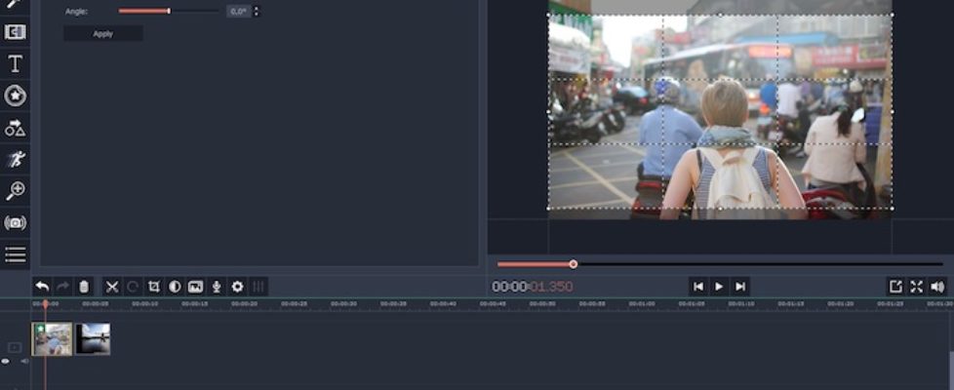Click the record voiceover microphone icon
Viewport: 954px width, 390px height.
[217, 287]
